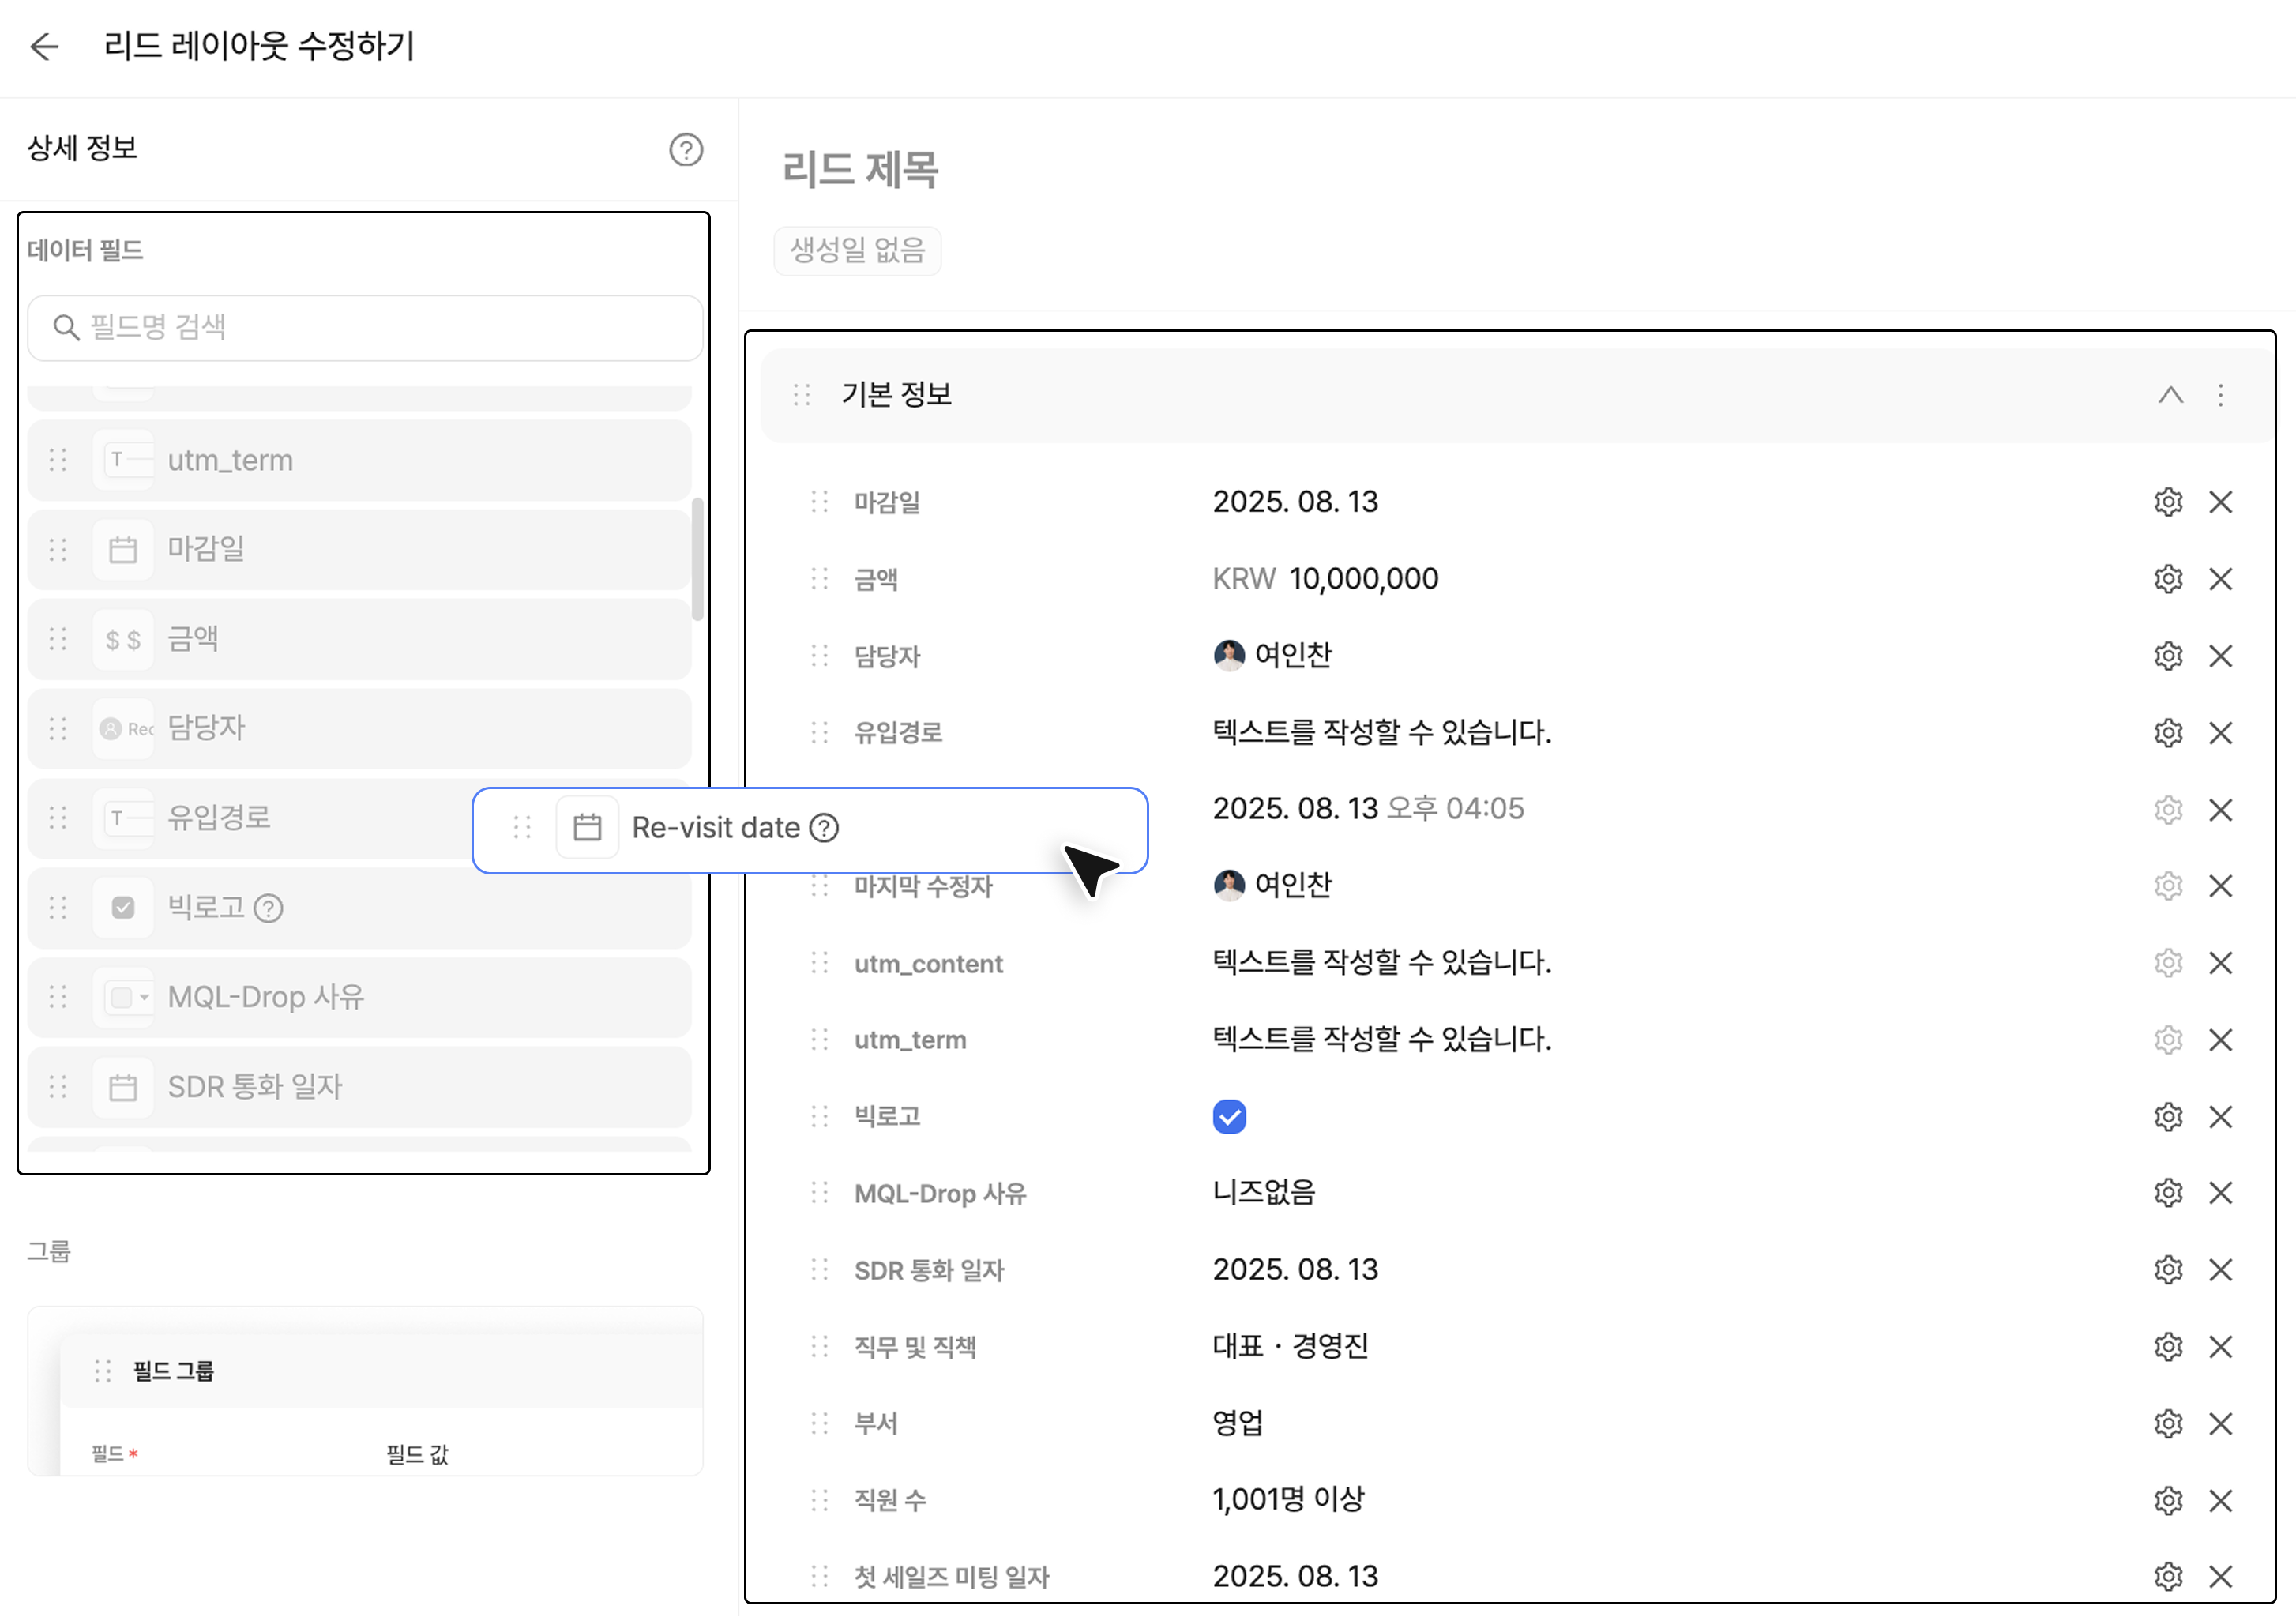This screenshot has height=1617, width=2296.
Task: Click gear icon for MQL-Drop 사유 row
Action: point(2167,1193)
